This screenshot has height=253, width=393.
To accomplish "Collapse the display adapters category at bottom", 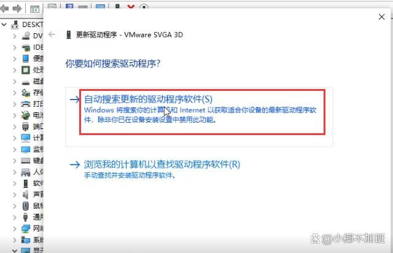I will (15, 251).
